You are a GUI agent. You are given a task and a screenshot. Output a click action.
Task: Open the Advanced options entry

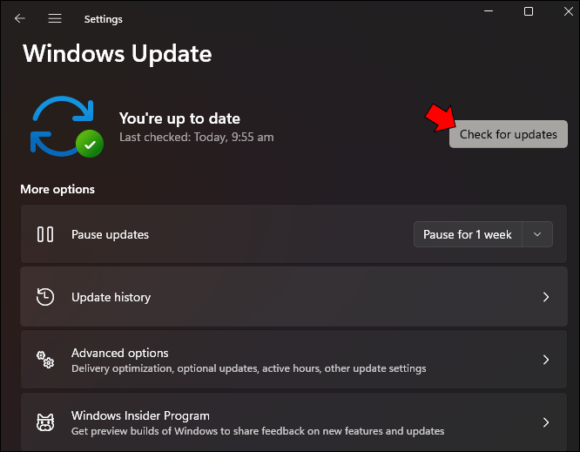(x=293, y=360)
